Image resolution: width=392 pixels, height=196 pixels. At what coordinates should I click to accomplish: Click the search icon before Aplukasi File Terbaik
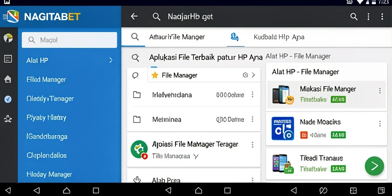coord(136,58)
